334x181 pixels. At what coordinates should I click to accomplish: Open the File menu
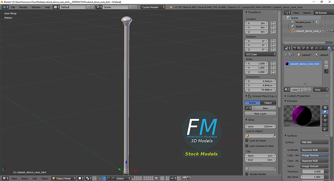pos(13,7)
